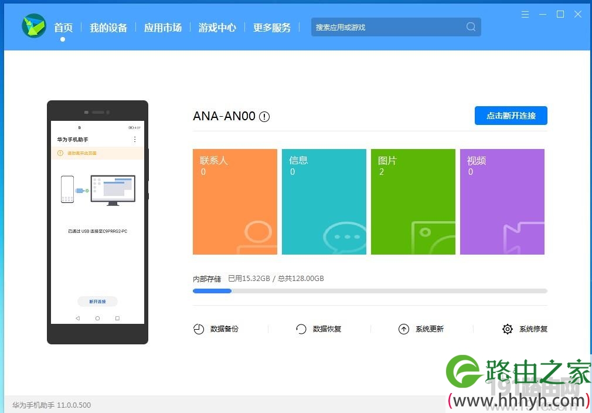
Task: Click battery icon in phone preview status bar
Action: (131, 128)
